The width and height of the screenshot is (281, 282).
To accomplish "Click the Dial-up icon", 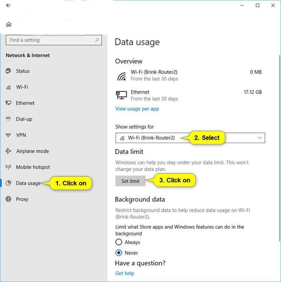I will tap(9, 119).
